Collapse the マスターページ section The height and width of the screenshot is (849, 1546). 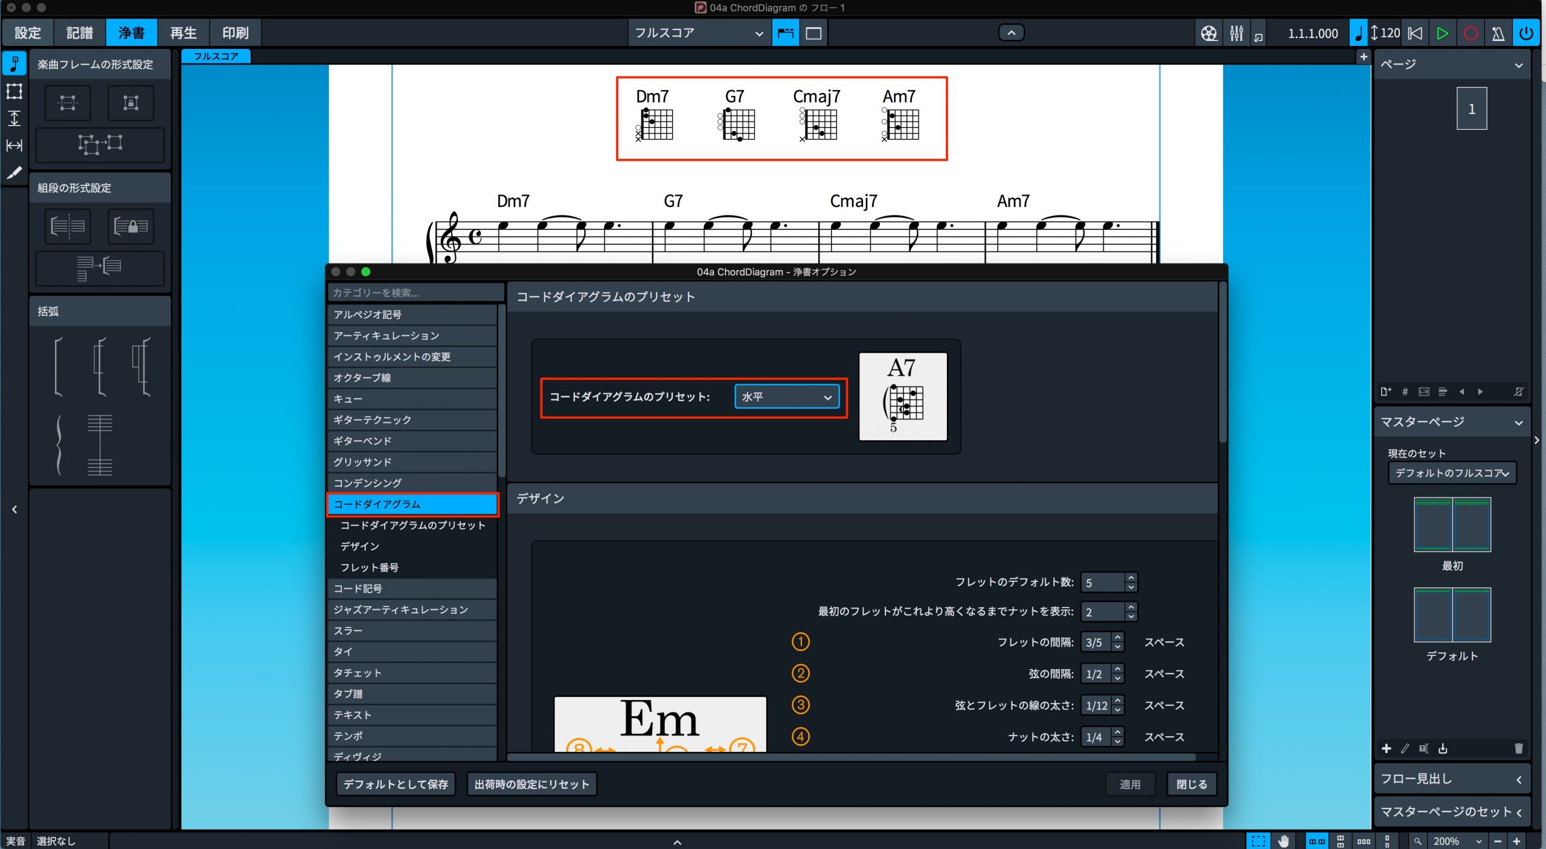[1518, 422]
